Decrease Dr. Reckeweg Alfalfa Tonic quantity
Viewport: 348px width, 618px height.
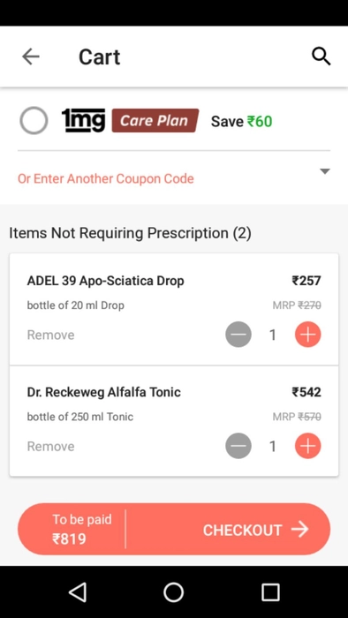238,446
